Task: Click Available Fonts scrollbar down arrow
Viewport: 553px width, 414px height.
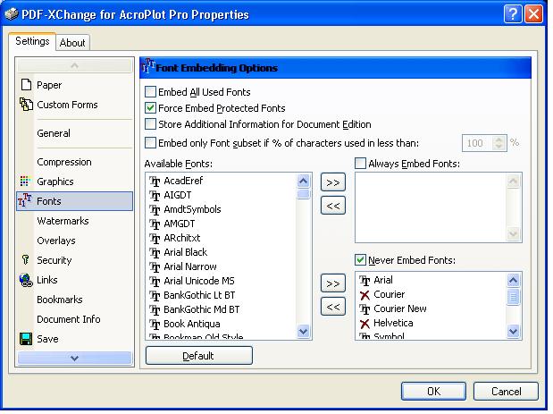Action: pyautogui.click(x=304, y=331)
